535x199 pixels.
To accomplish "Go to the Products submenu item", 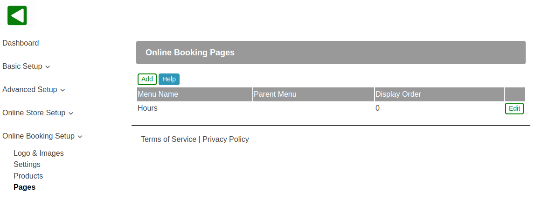I will click(x=28, y=176).
